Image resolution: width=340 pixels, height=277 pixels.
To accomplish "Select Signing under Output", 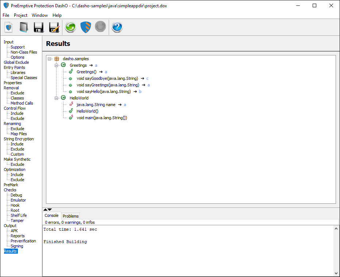I will [x=17, y=246].
